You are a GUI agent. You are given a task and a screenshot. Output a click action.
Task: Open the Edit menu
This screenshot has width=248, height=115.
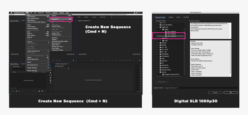(31, 13)
